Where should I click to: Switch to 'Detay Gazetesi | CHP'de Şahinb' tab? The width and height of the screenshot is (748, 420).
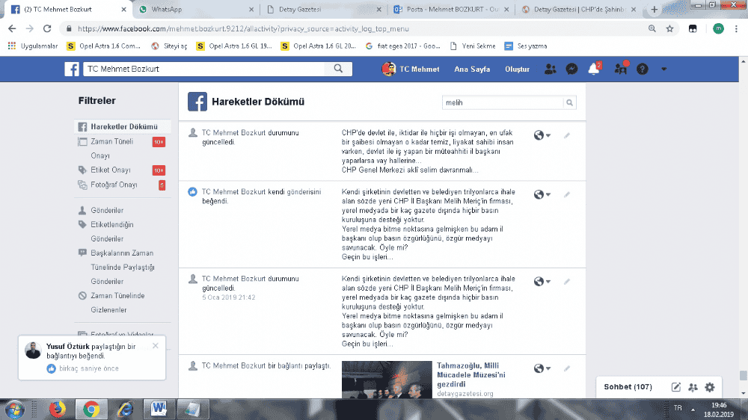point(577,10)
